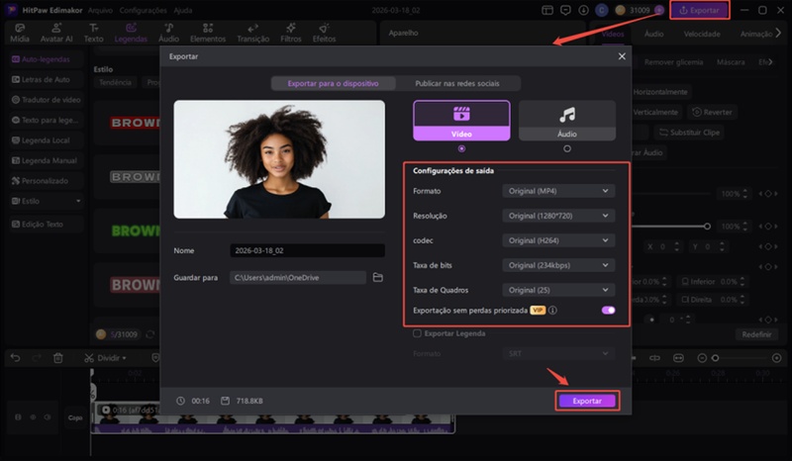The height and width of the screenshot is (461, 792).
Task: Click purple Exportar button in dialog
Action: [x=587, y=401]
